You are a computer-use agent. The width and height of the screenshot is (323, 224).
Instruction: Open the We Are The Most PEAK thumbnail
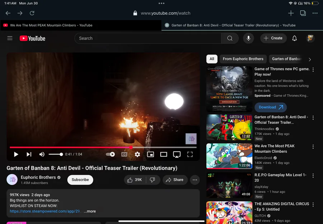click(229, 156)
